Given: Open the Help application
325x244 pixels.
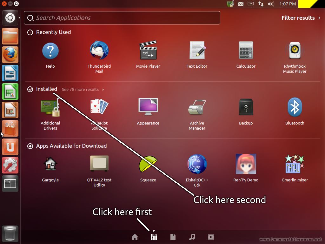Looking at the screenshot, I should pyautogui.click(x=50, y=51).
